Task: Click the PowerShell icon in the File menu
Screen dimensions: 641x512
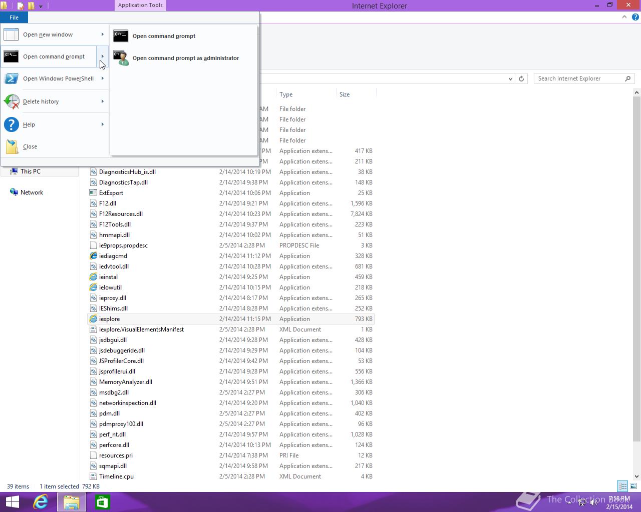Action: 11,78
